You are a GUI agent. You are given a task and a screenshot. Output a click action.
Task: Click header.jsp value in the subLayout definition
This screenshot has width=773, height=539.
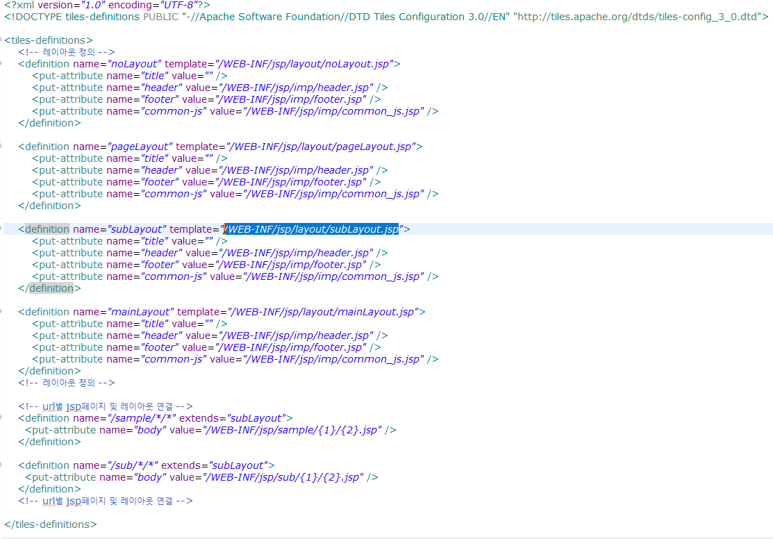(x=297, y=253)
